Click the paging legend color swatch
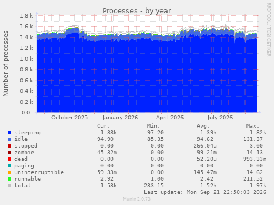Image resolution: width=274 pixels, height=205 pixels. 9,166
